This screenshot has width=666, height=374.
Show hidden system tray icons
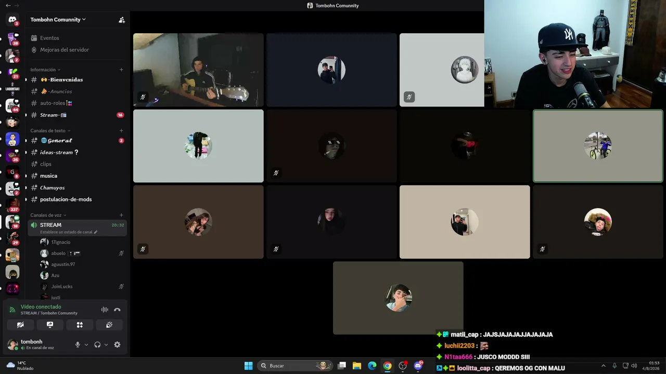[604, 366]
